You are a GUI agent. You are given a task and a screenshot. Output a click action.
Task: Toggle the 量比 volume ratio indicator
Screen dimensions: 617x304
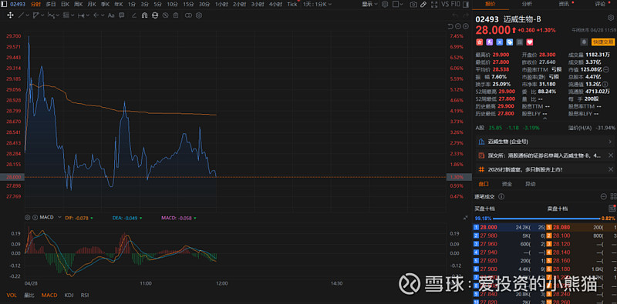coord(29,295)
